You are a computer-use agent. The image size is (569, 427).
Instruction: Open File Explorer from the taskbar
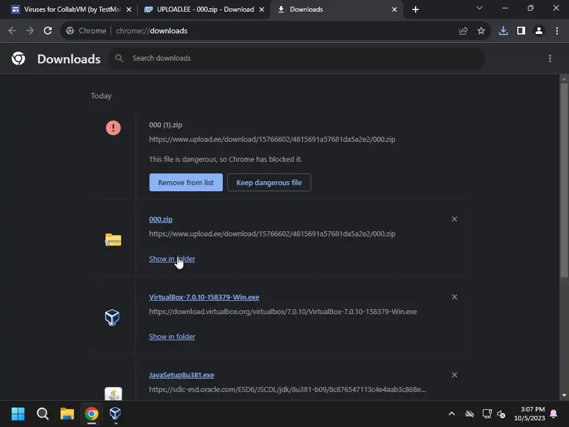tap(67, 414)
